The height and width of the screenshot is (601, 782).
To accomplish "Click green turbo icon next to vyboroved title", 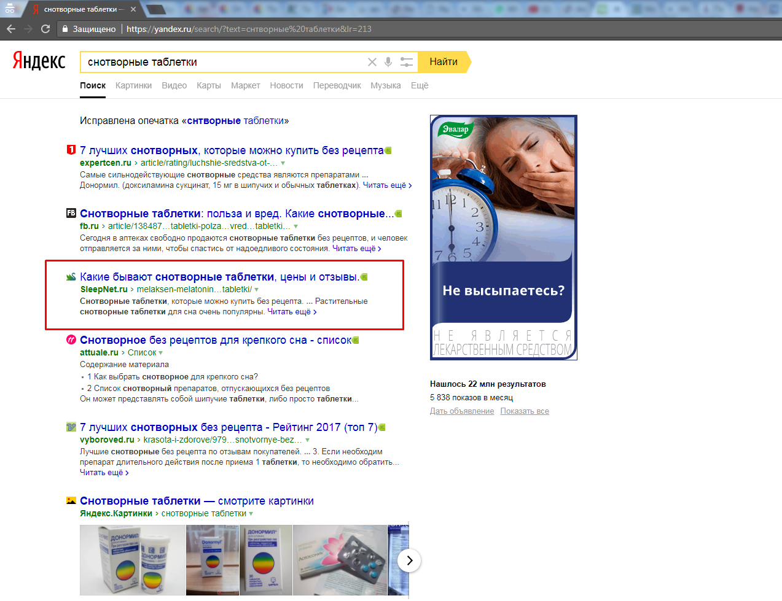I will (x=382, y=427).
